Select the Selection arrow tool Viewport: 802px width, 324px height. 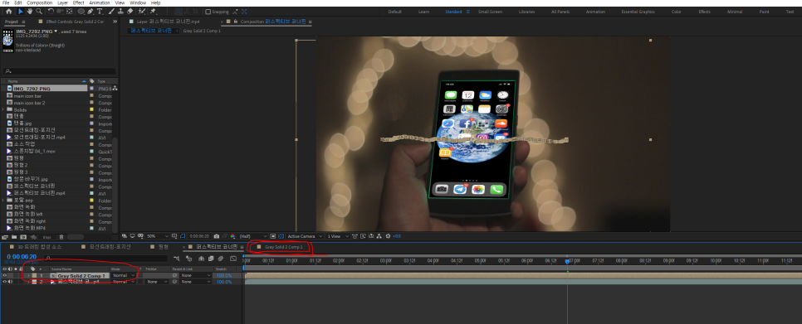pos(21,12)
